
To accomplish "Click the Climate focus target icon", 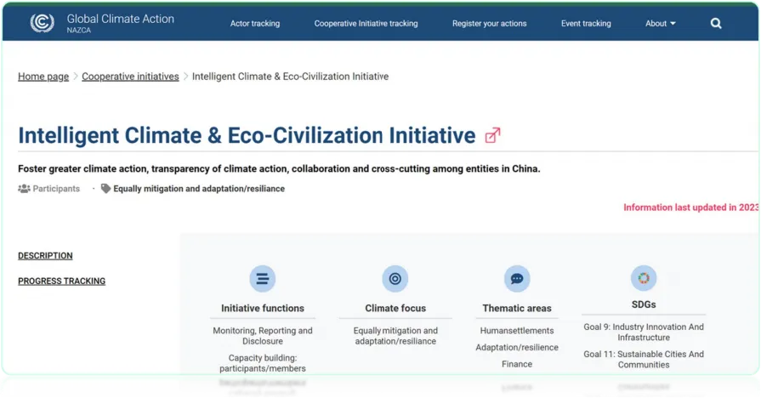I will [395, 278].
